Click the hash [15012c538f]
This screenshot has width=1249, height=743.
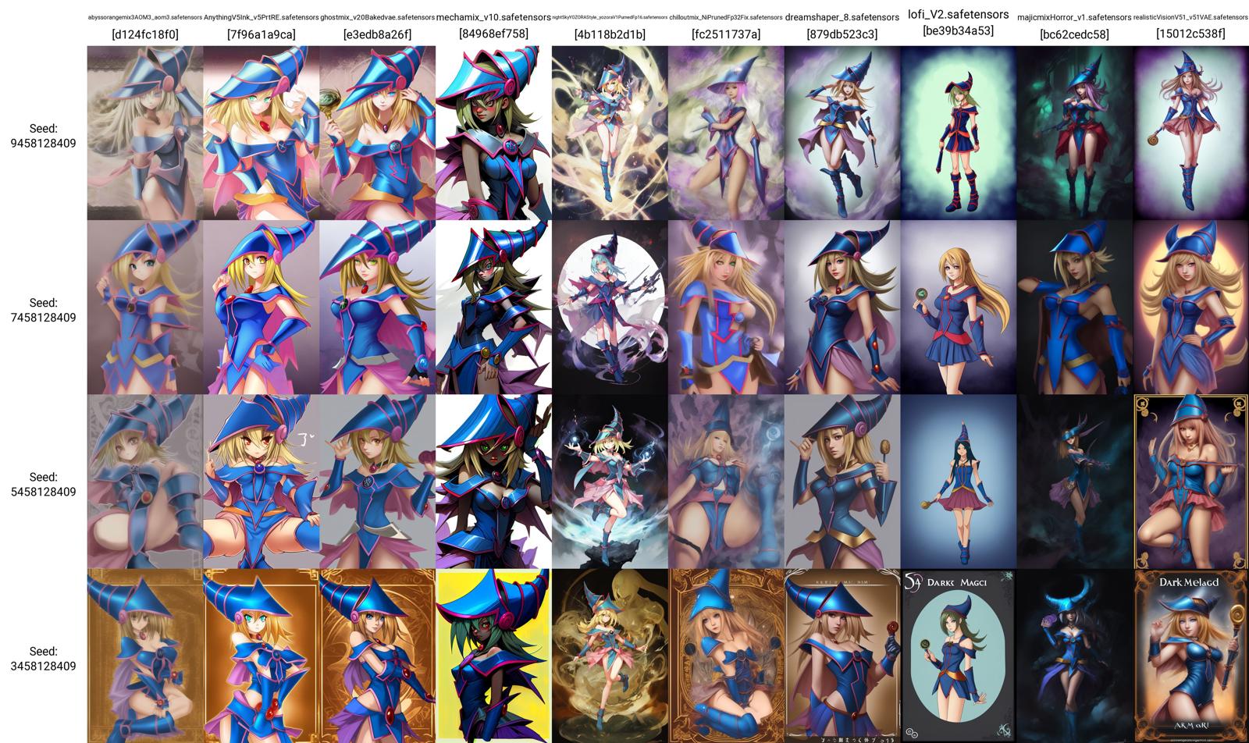coord(1190,34)
